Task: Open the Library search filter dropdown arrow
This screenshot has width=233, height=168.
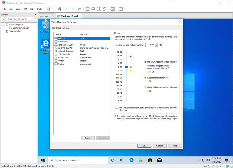Action: (x=35, y=19)
